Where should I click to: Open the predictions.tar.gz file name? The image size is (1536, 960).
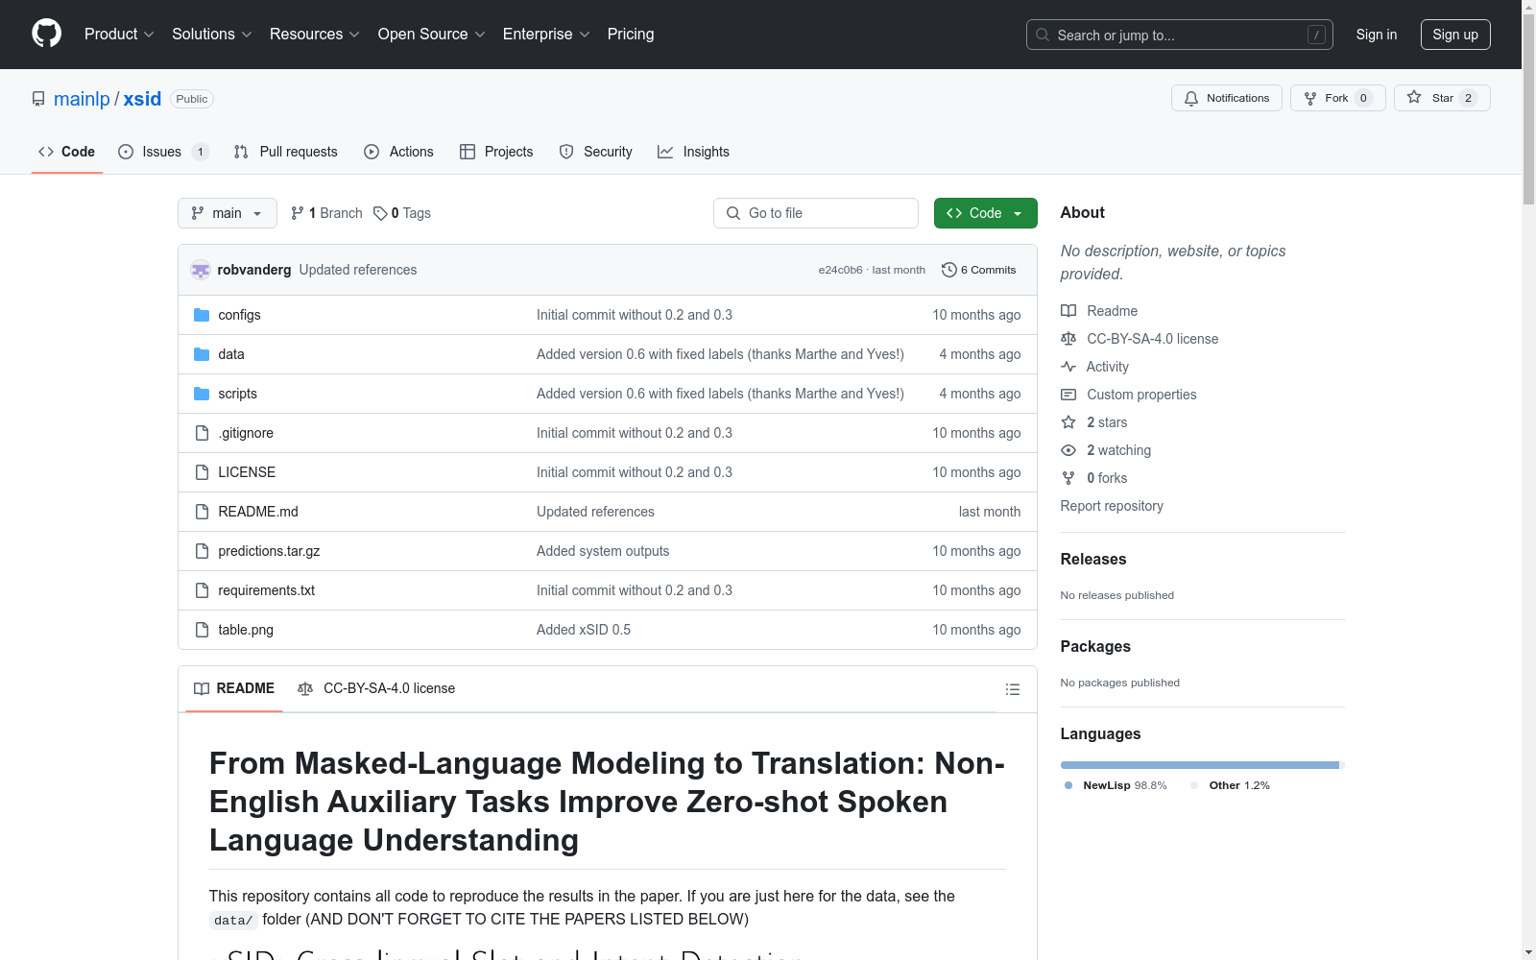(269, 551)
